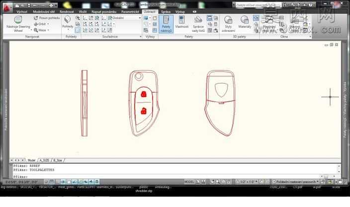This screenshot has width=350, height=207.
Task: Toggle grid display in status bar
Action: coord(52,182)
